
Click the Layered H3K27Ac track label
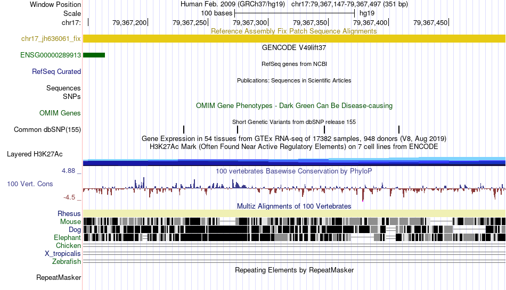[x=35, y=154]
